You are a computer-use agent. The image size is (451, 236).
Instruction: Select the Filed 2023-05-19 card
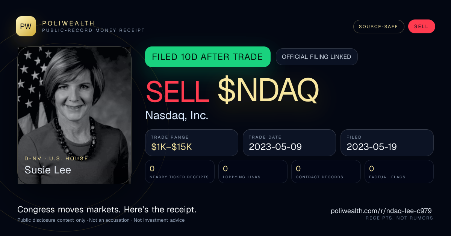387,143
